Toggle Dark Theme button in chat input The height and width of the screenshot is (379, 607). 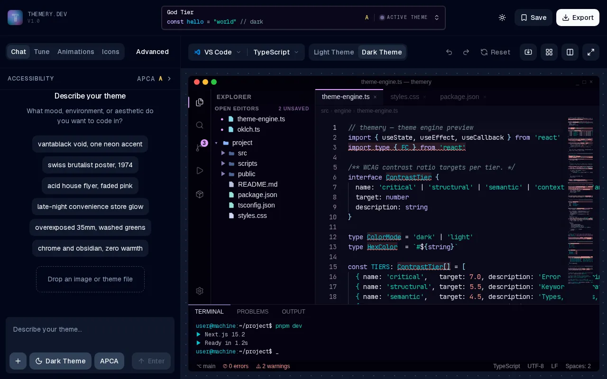coord(61,361)
